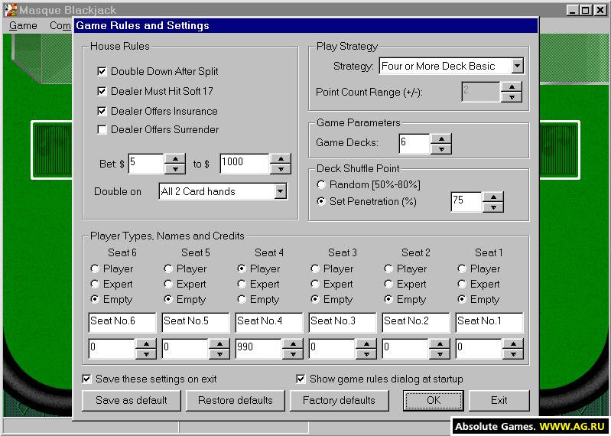
Task: Confirm settings with OK button
Action: 434,400
